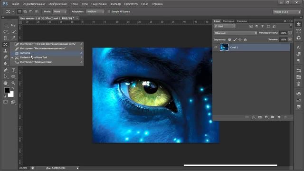Toggle Quick Mask mode icon
Screen dimensions: 304x171
point(5,102)
